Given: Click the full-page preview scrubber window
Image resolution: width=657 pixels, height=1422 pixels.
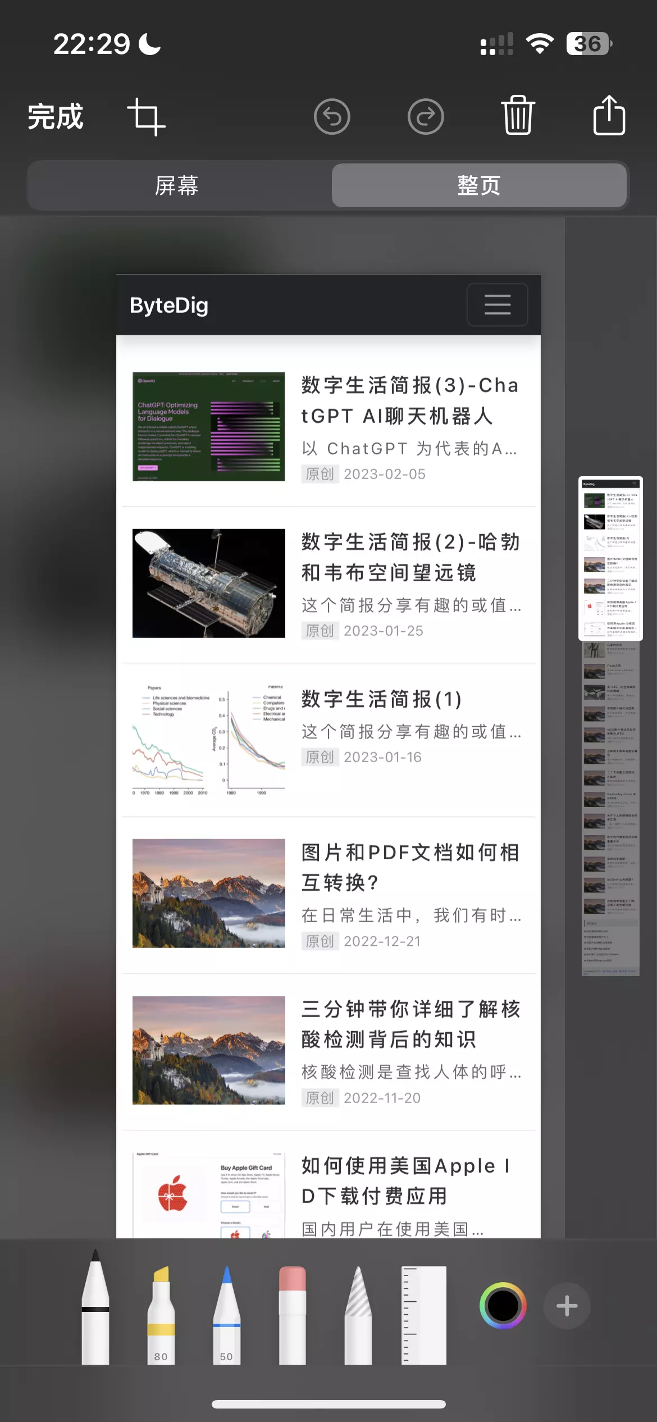Looking at the screenshot, I should click(x=610, y=558).
